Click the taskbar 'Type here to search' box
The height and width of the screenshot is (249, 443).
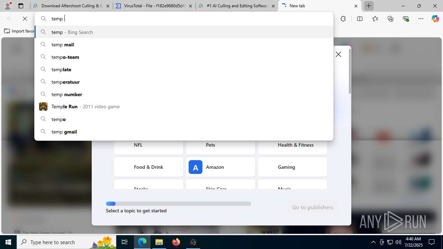tap(66, 242)
